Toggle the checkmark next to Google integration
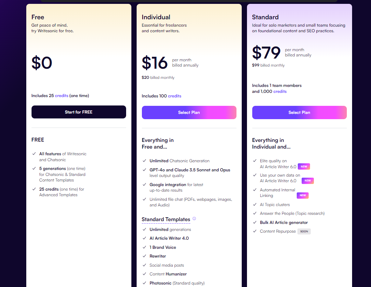Screen dimensions: 371x287 point(144,184)
